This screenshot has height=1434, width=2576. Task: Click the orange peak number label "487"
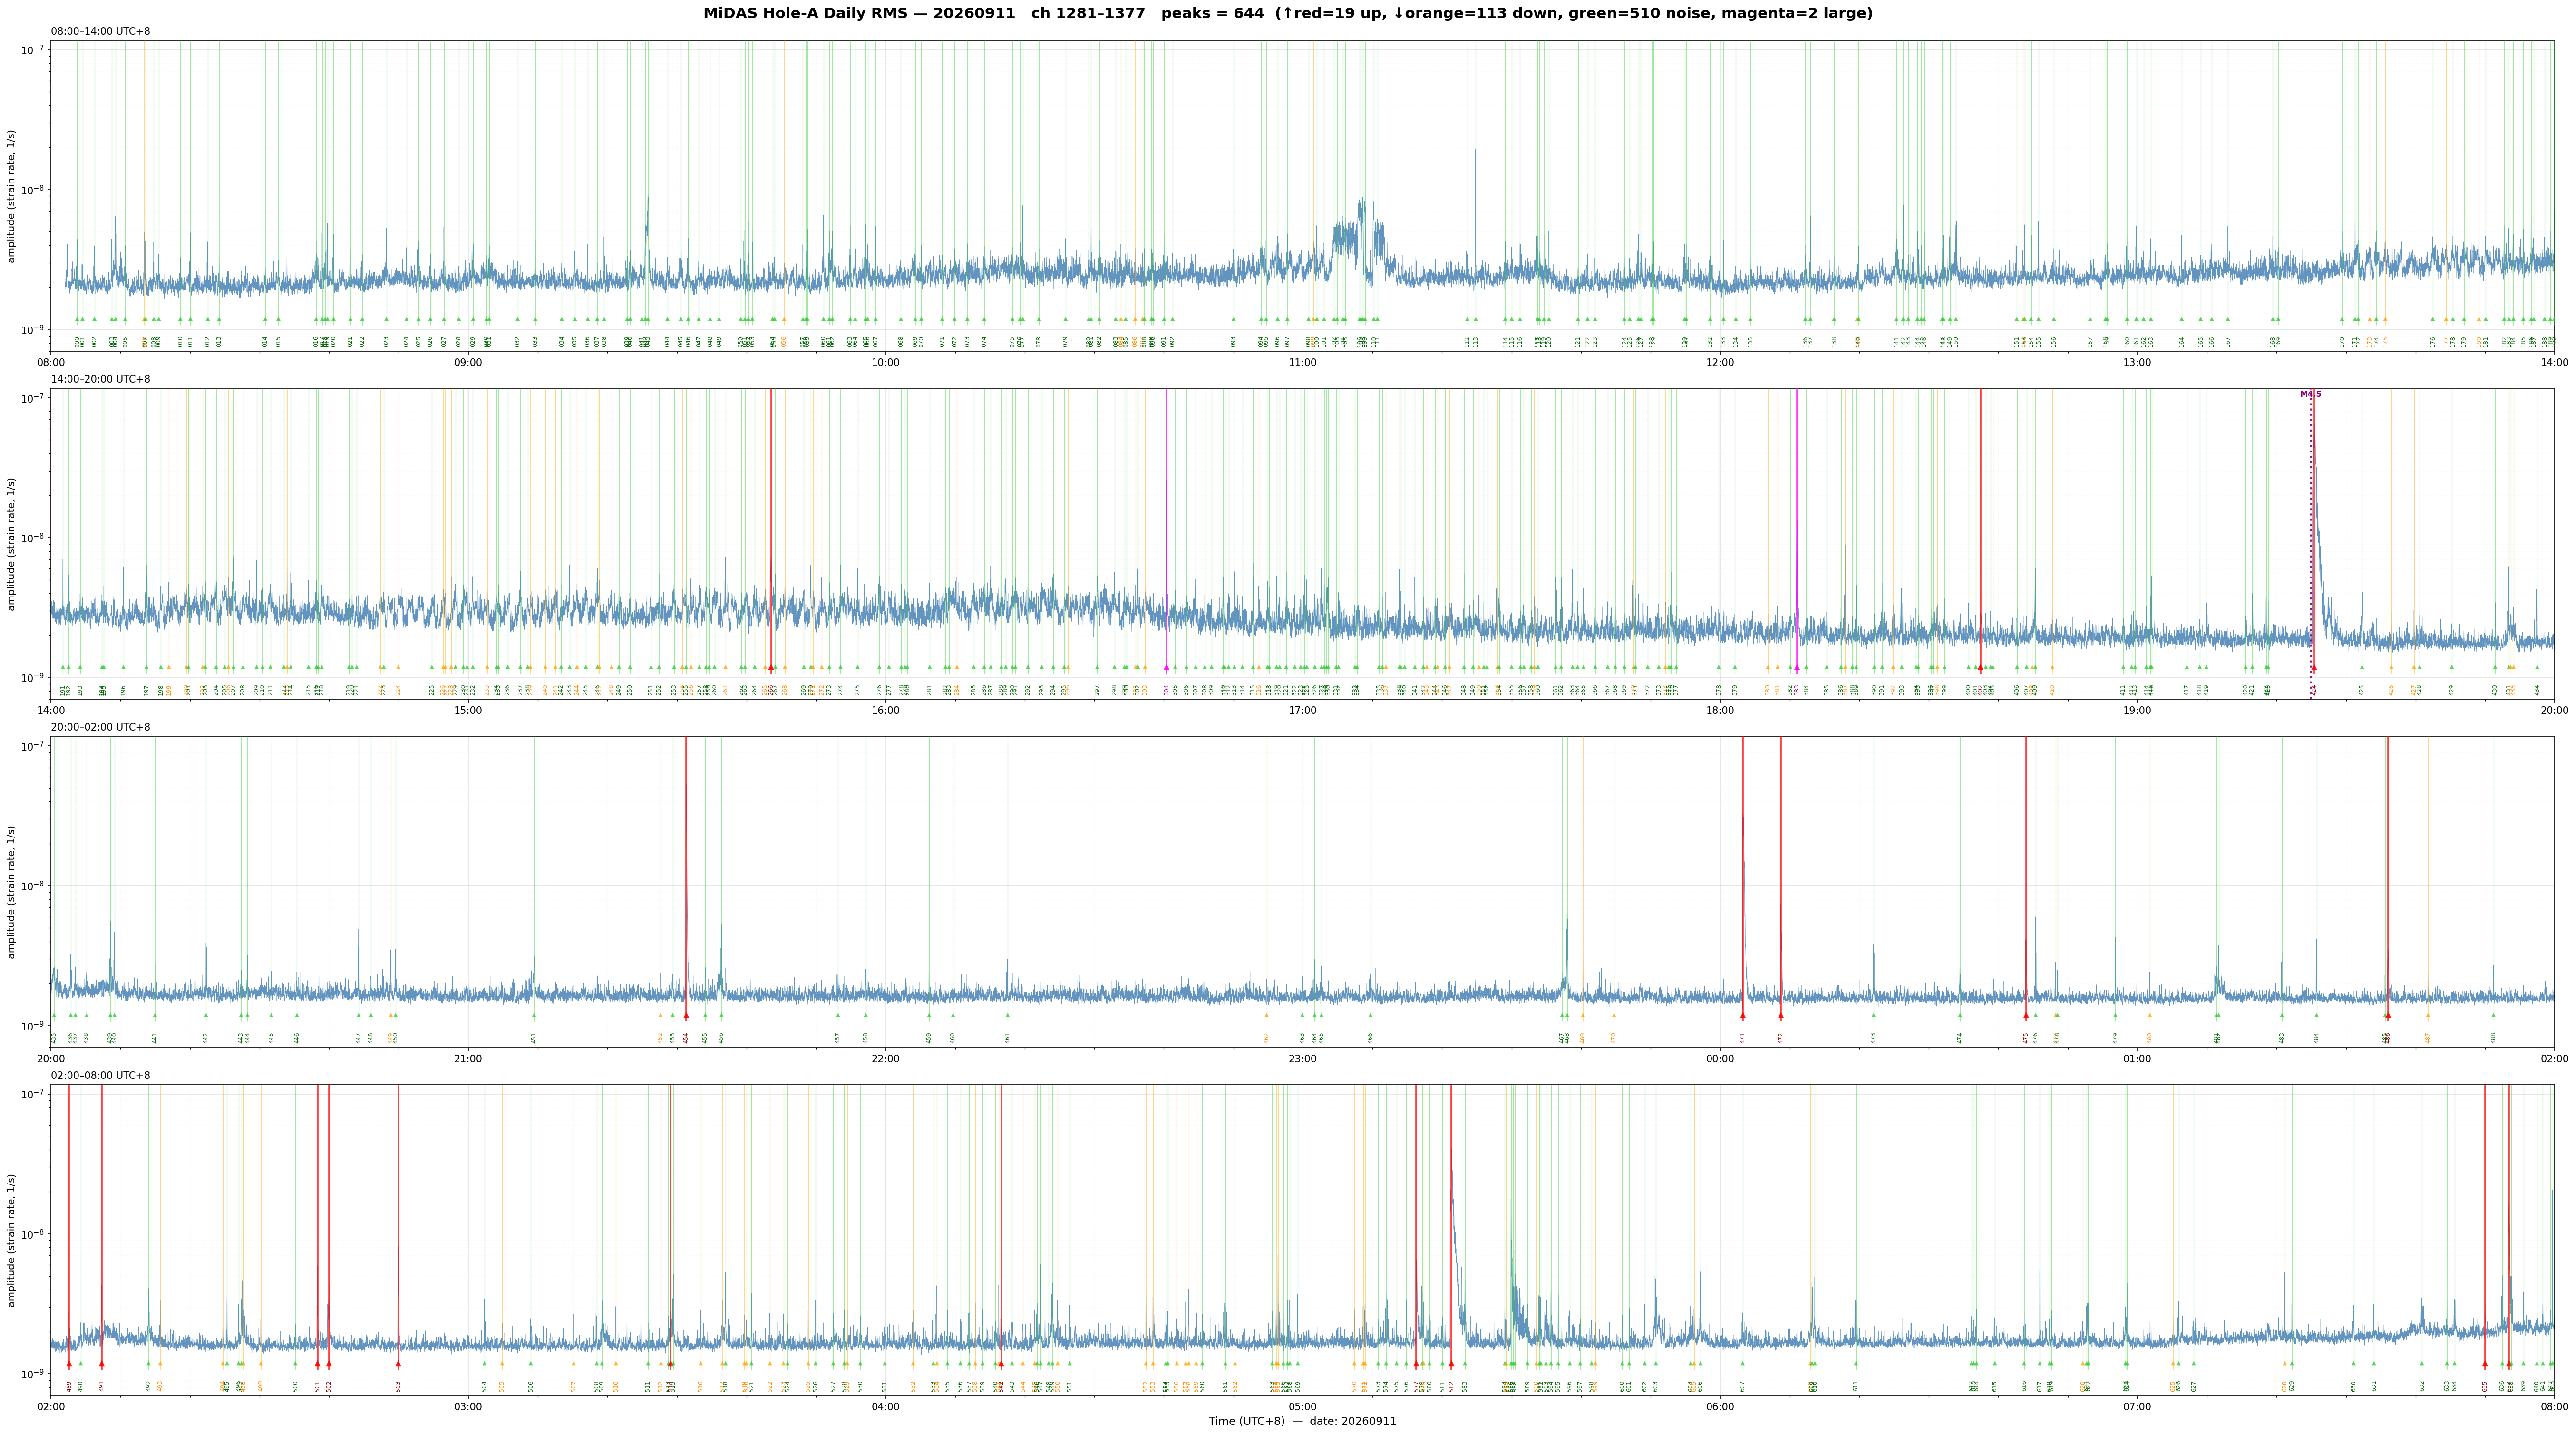(2428, 1038)
